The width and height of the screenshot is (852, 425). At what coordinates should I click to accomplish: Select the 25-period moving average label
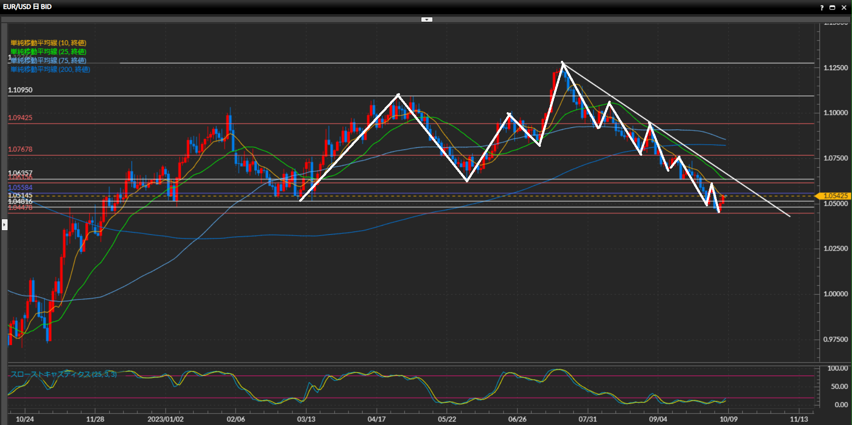coord(48,52)
